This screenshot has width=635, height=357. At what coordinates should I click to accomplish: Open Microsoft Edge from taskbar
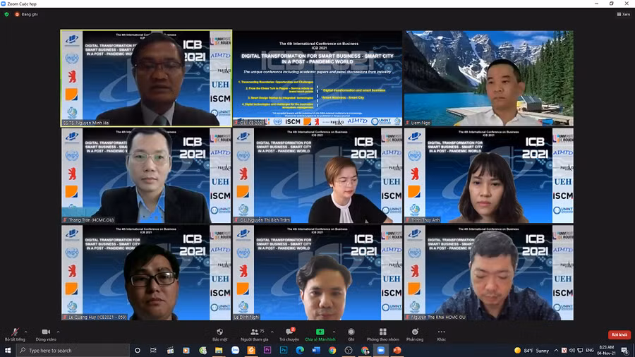coord(300,351)
